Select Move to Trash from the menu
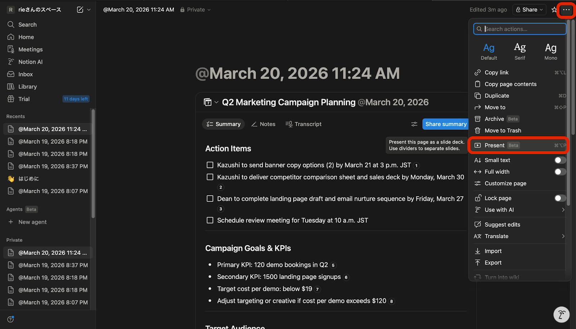The image size is (576, 329). coord(503,130)
